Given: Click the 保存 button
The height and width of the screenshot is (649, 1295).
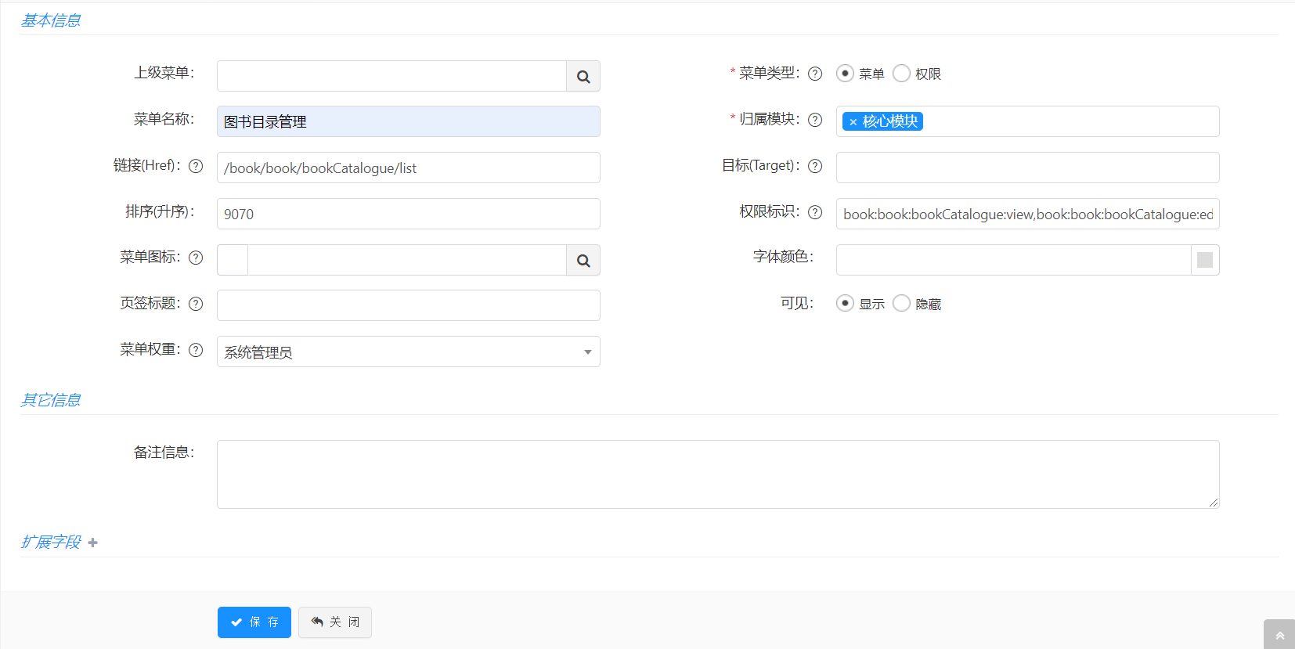Looking at the screenshot, I should tap(254, 622).
